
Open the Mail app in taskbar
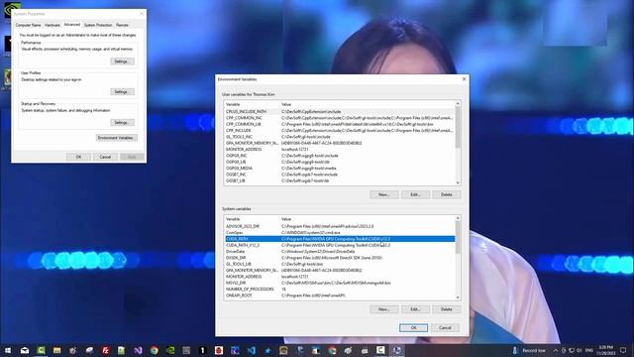pyautogui.click(x=24, y=350)
